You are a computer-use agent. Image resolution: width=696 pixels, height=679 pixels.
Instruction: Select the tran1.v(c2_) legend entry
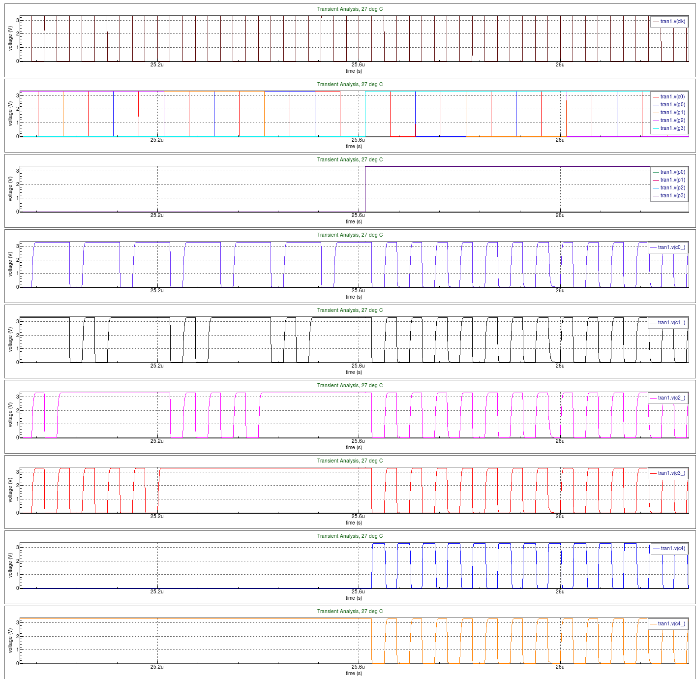pyautogui.click(x=667, y=398)
